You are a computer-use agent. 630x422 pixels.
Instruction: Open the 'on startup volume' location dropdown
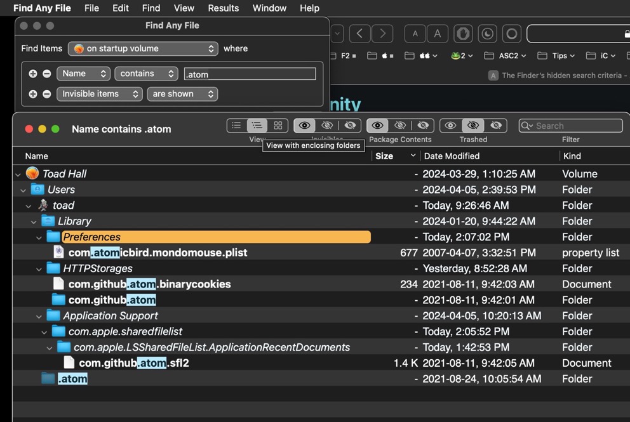(144, 48)
